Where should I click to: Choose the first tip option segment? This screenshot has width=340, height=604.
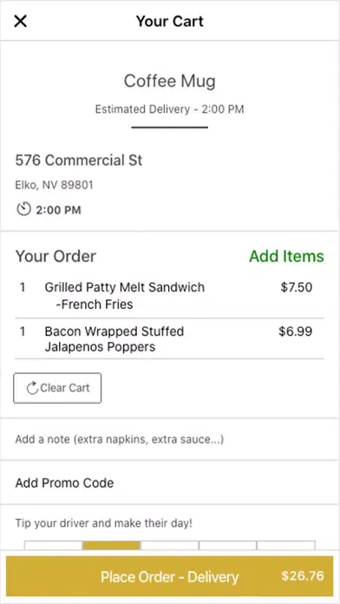point(54,546)
